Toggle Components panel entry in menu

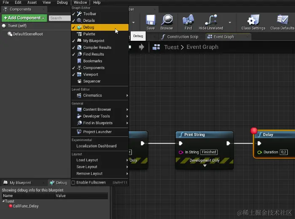tap(100, 68)
